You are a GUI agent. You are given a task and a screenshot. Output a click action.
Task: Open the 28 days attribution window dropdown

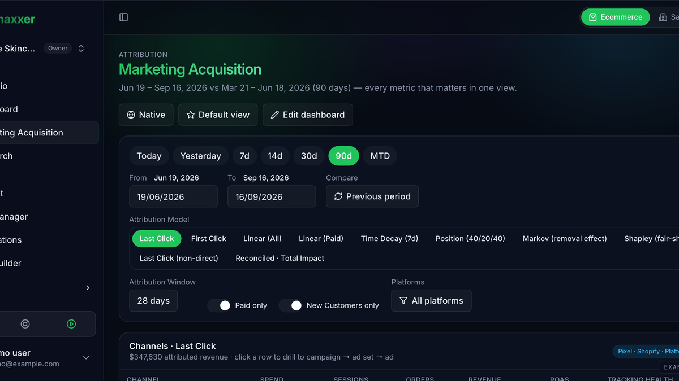pyautogui.click(x=153, y=301)
